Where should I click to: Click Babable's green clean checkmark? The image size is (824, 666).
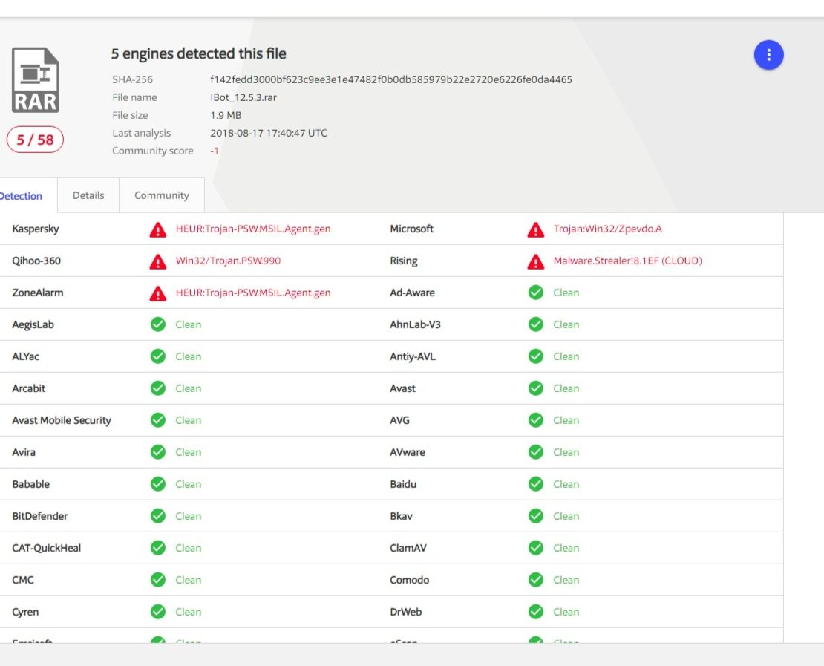[157, 483]
